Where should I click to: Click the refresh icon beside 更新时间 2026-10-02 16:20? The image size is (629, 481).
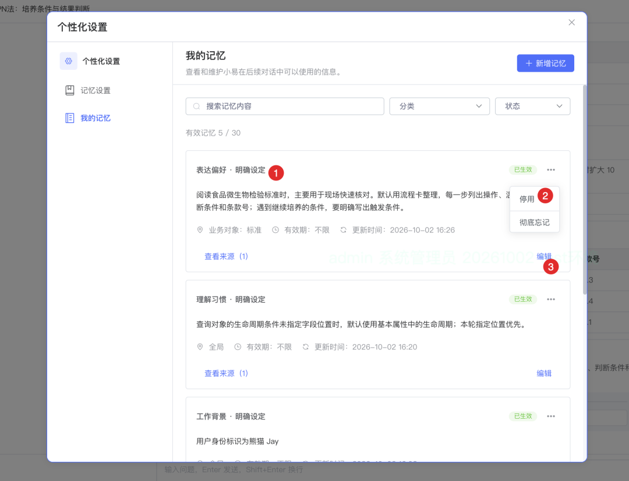306,347
